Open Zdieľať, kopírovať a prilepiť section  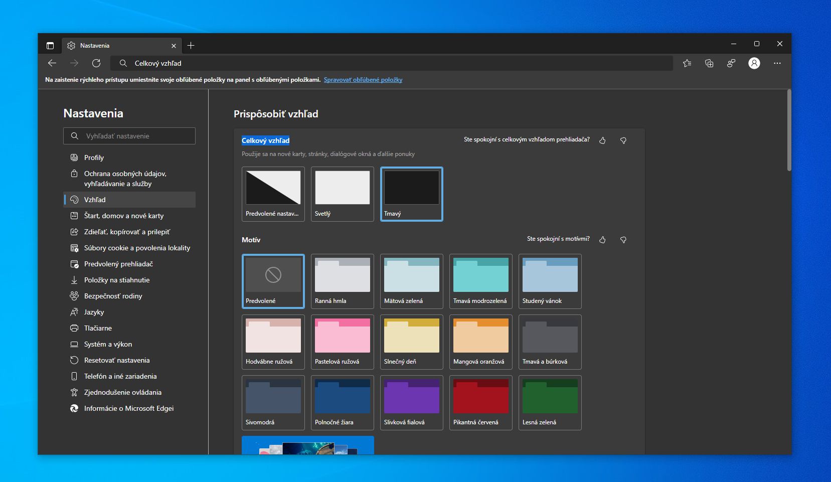click(x=129, y=232)
